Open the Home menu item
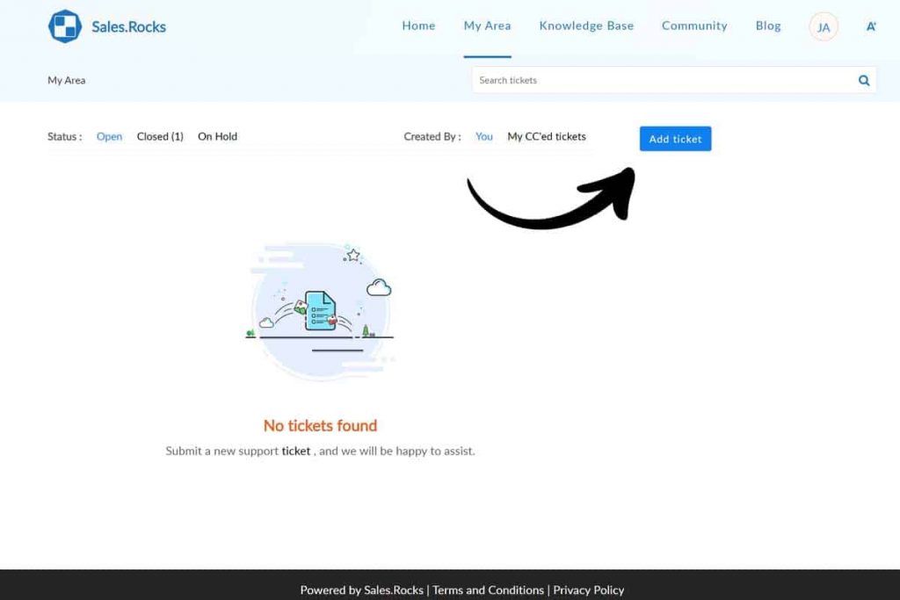900x600 pixels. coord(418,25)
